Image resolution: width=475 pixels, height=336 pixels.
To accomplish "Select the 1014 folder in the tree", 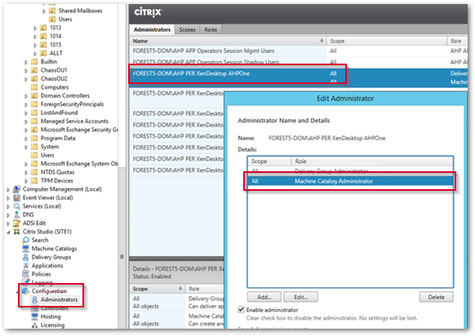I will 55,37.
